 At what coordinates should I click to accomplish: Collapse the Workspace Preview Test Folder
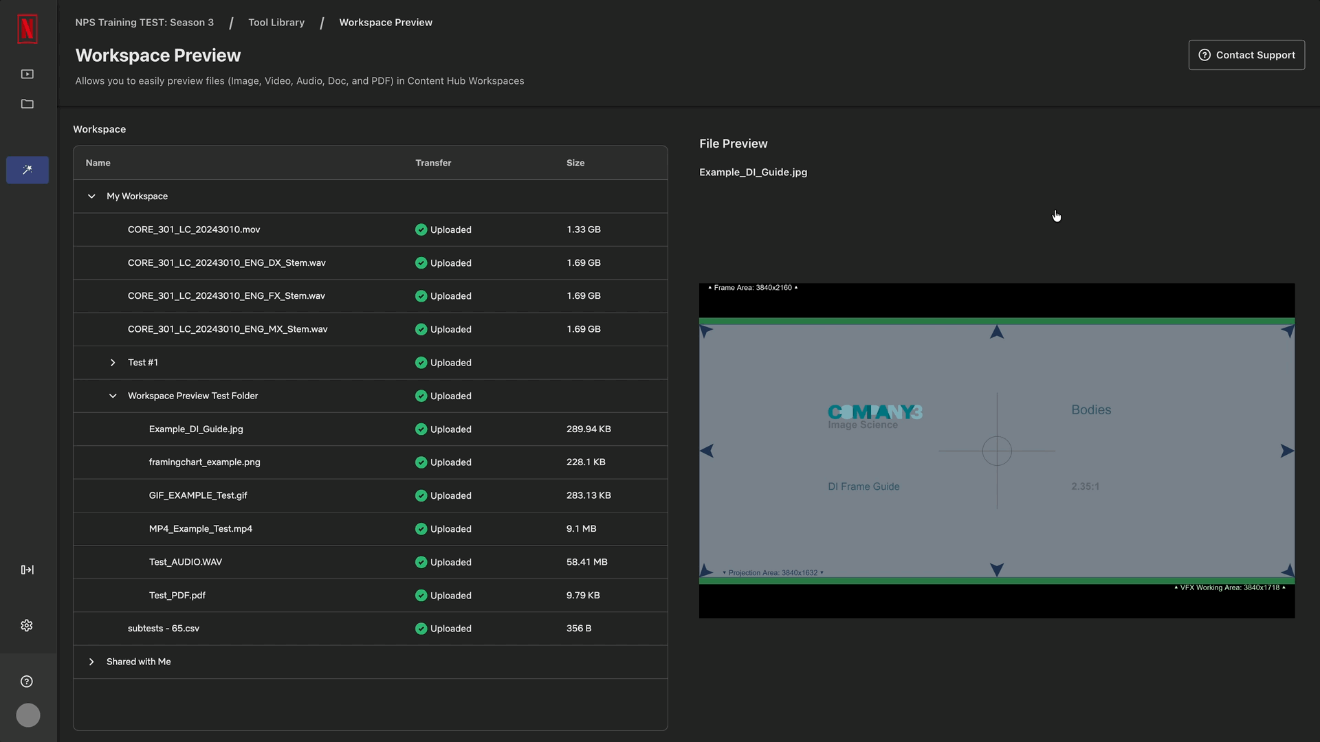coord(113,396)
